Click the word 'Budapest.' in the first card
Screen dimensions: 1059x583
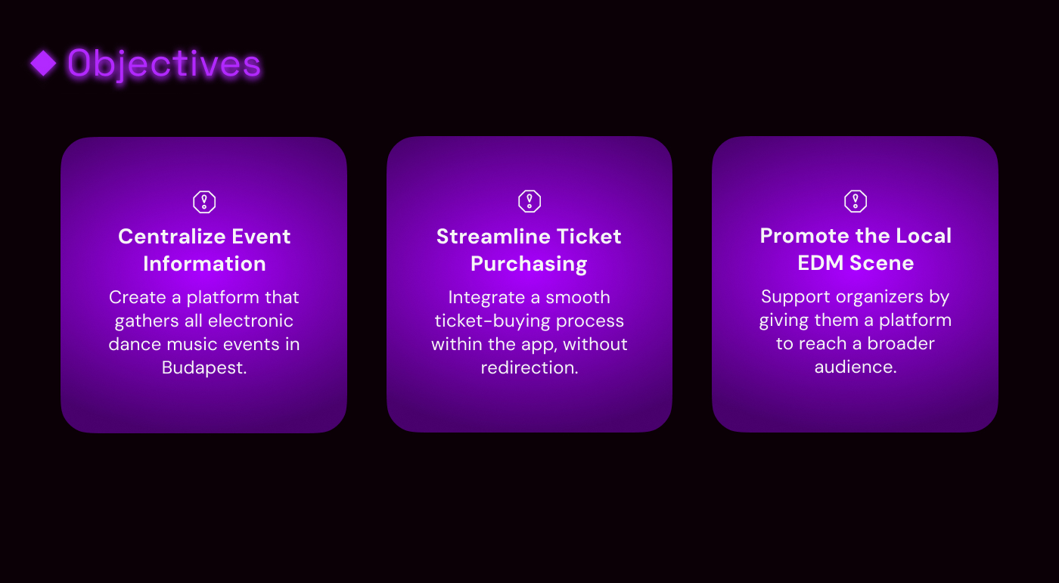click(x=204, y=368)
